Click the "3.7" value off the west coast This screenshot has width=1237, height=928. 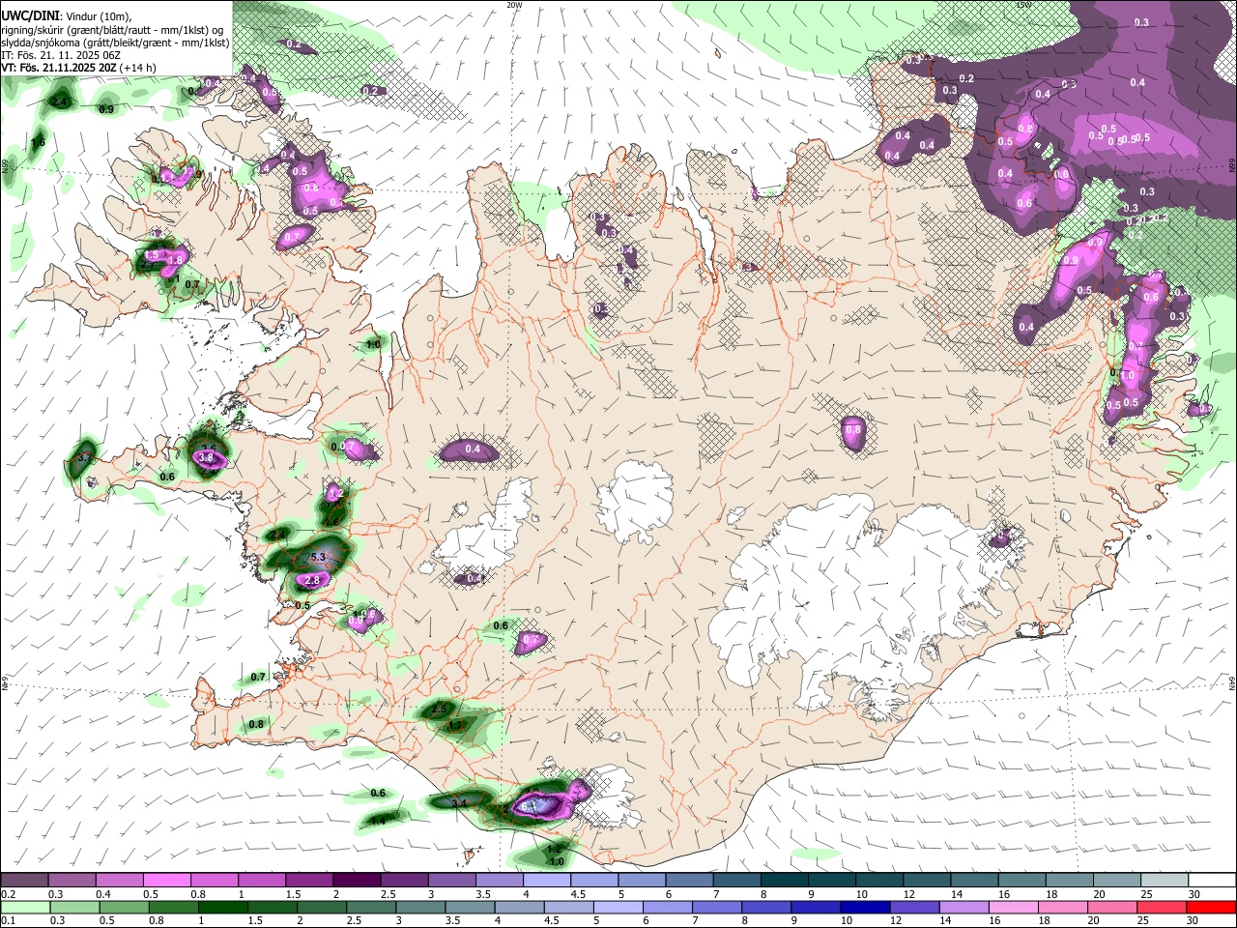tap(85, 457)
